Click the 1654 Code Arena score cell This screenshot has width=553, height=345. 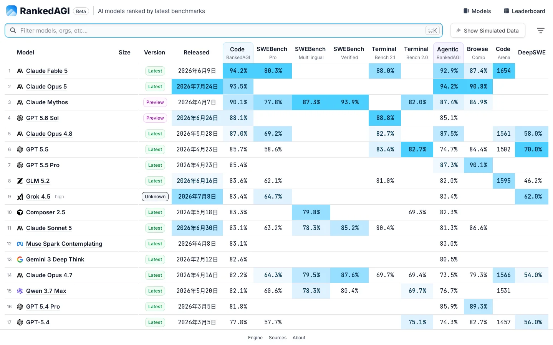click(503, 71)
